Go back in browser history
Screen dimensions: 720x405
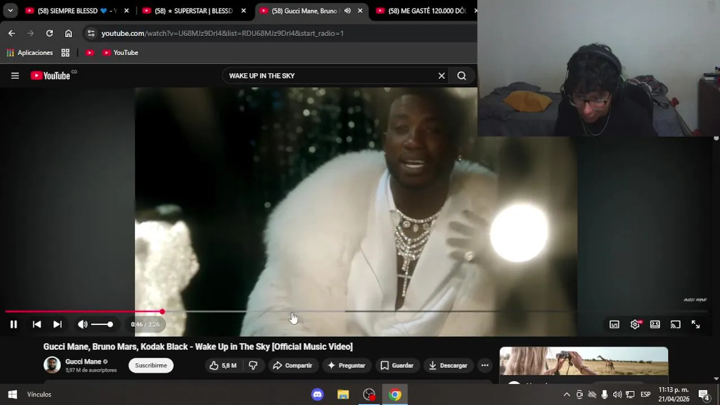click(12, 33)
